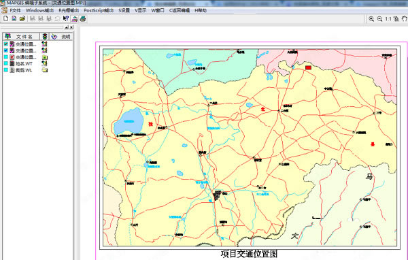Click the undo arrow toolbar icon

click(x=57, y=18)
